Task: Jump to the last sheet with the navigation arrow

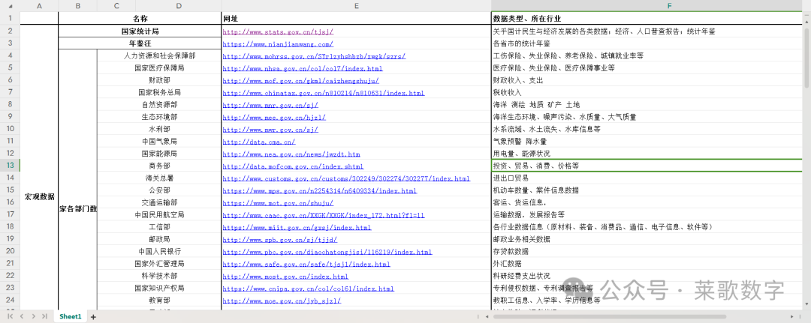Action: [x=45, y=316]
